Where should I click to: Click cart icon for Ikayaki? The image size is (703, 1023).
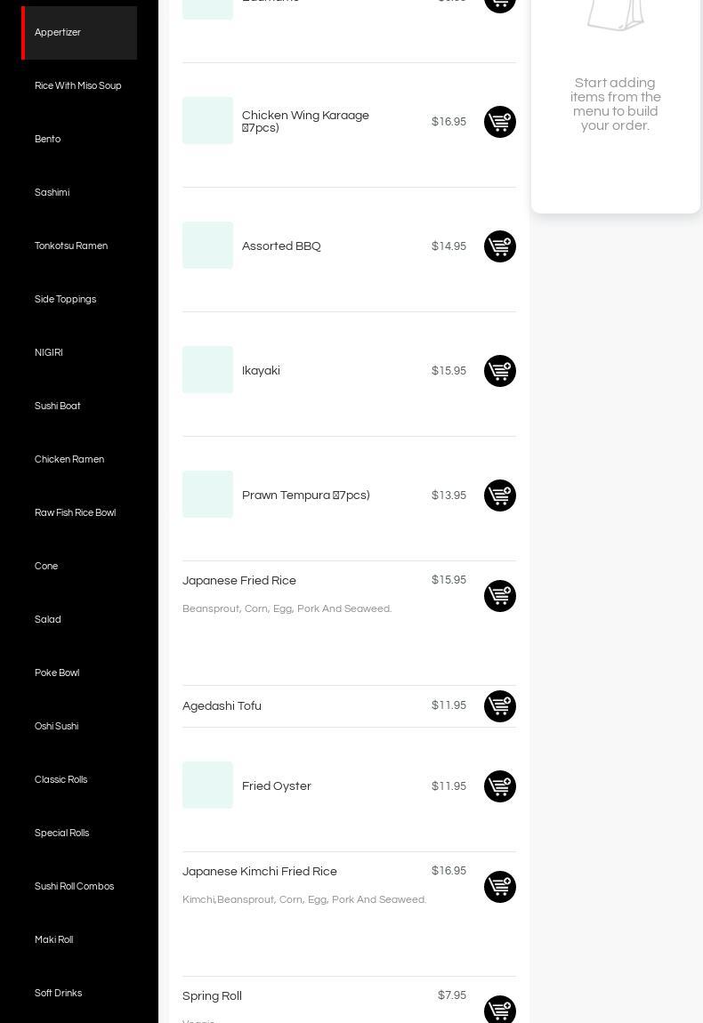499,371
